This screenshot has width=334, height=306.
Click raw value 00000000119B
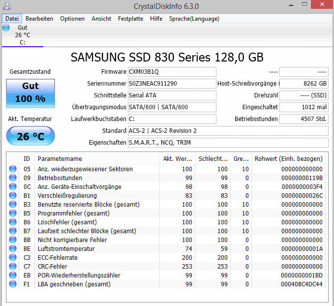(x=302, y=178)
